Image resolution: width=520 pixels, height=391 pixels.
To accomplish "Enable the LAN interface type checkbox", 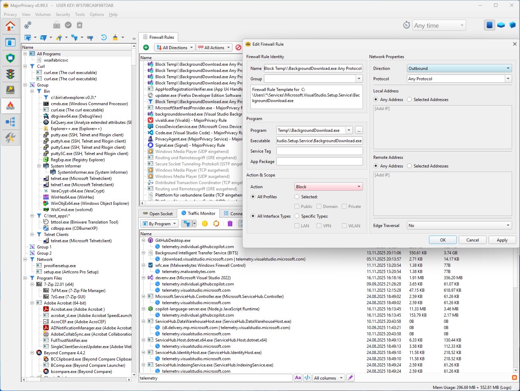I will coord(297,225).
